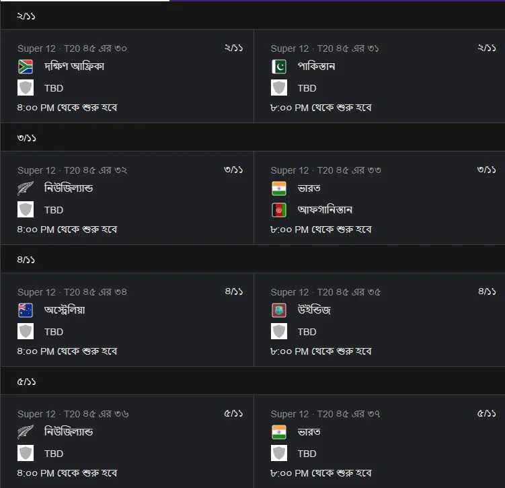Click TBD shield icon below Australia
Image resolution: width=505 pixels, height=488 pixels.
(x=26, y=332)
